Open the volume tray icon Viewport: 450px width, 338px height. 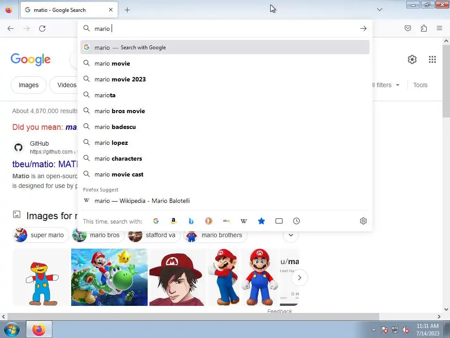tap(406, 330)
